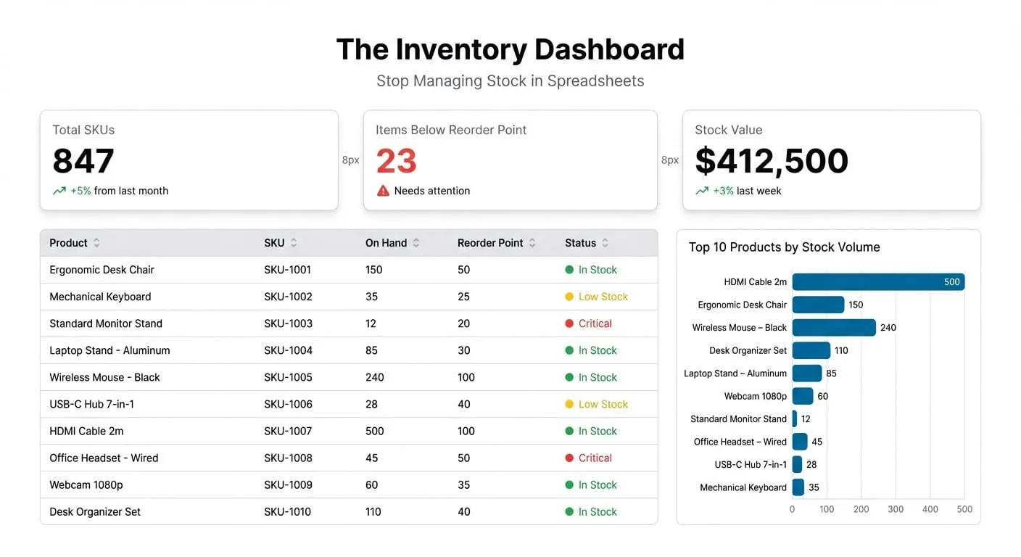
Task: Click SKU column sort arrows icon
Action: pyautogui.click(x=293, y=243)
